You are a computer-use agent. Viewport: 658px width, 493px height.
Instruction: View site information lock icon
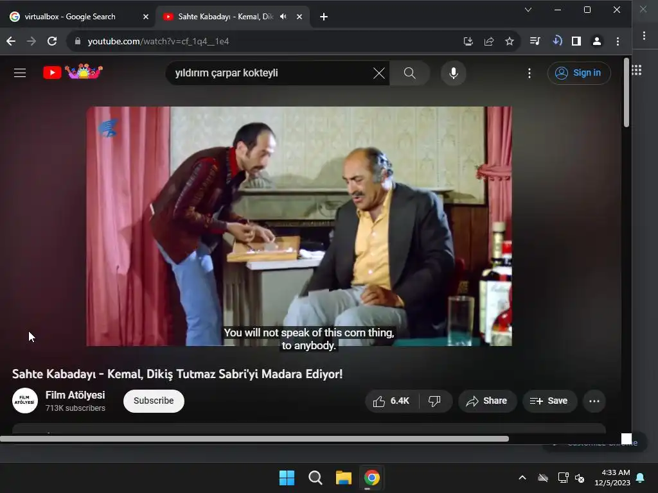(78, 41)
